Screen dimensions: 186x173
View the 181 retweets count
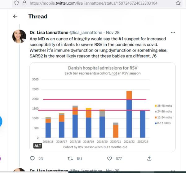pyautogui.click(x=79, y=159)
